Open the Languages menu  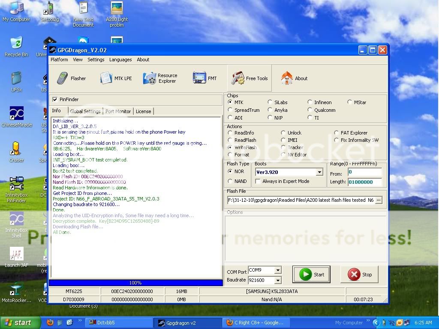[120, 60]
